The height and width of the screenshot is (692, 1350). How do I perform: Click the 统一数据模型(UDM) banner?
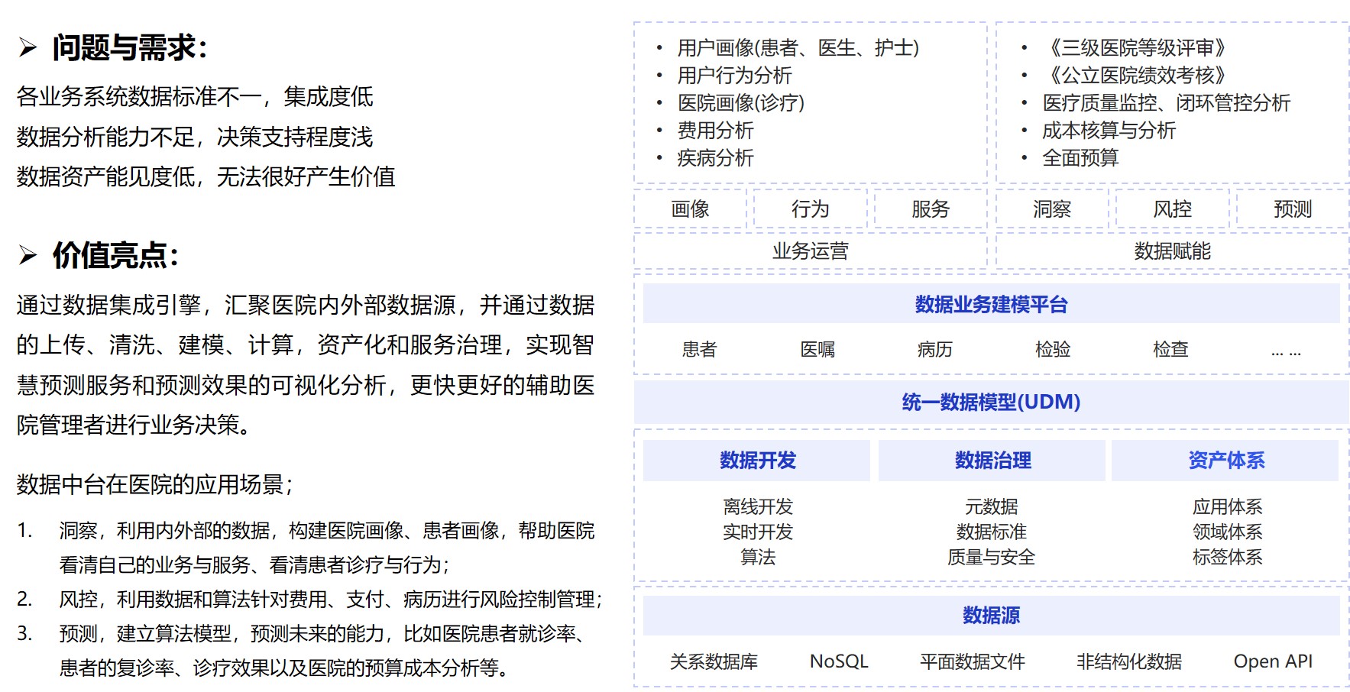991,403
